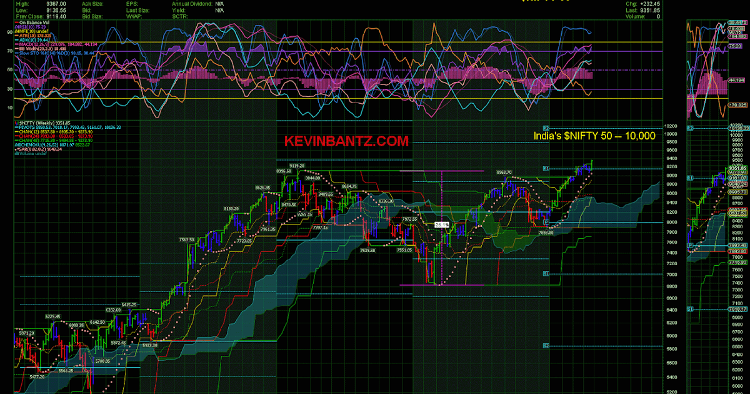Screen dimensions: 750x394
Task: Click the 7893.80 low price label
Action: (x=547, y=233)
